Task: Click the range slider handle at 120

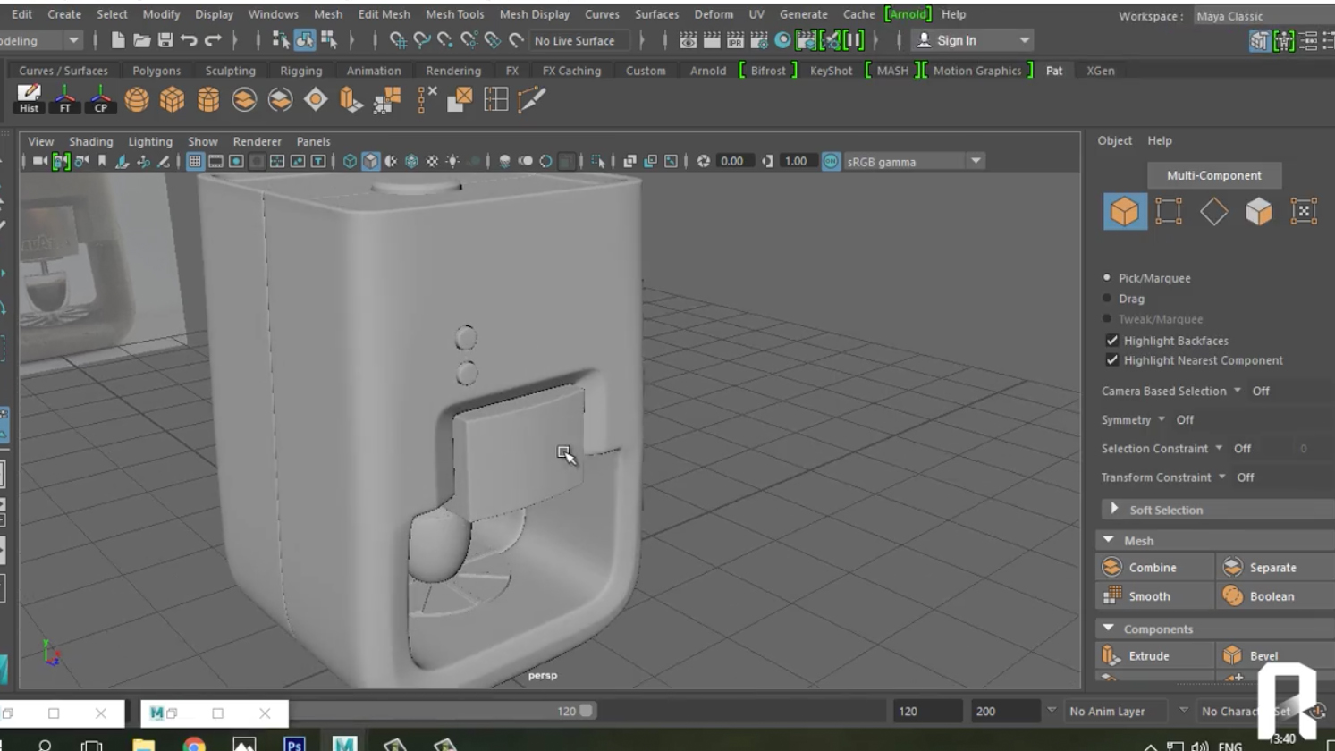Action: tap(586, 711)
